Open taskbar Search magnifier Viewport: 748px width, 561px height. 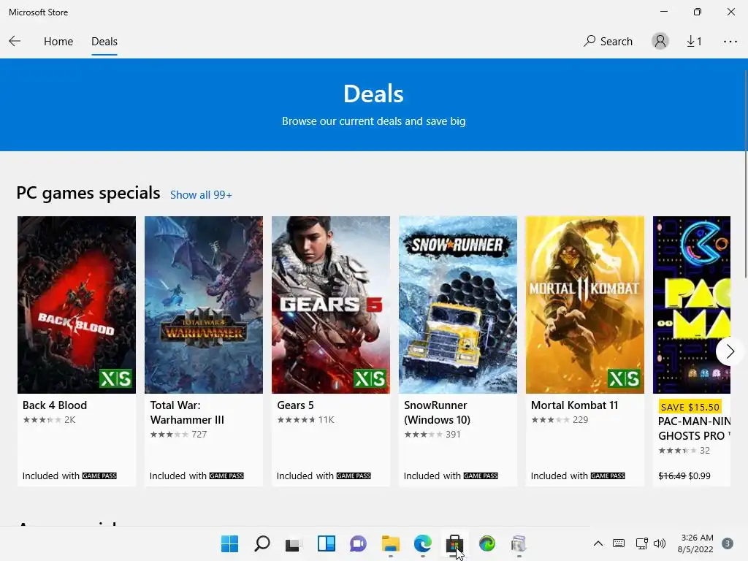262,543
